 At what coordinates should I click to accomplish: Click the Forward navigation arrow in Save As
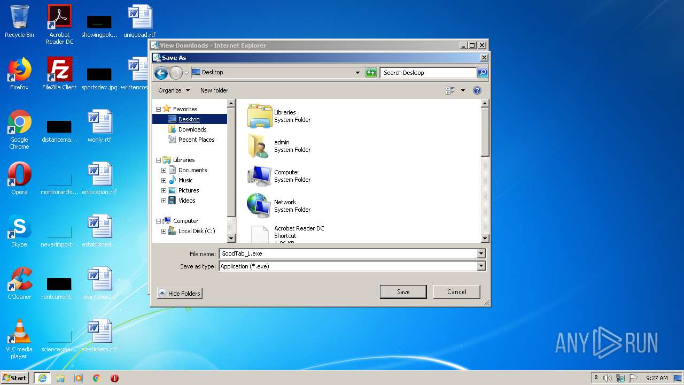[176, 73]
